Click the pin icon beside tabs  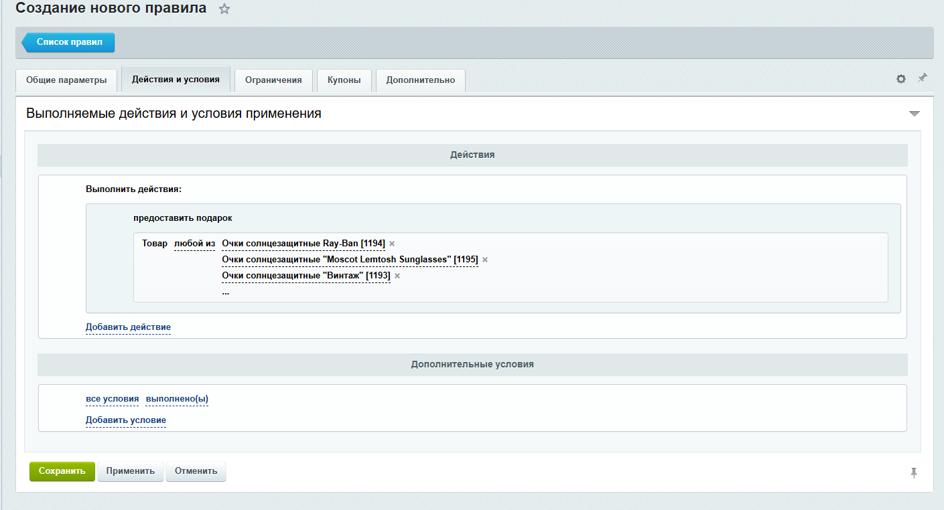pyautogui.click(x=923, y=78)
